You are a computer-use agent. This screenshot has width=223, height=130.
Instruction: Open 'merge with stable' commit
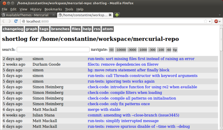tap(104, 110)
